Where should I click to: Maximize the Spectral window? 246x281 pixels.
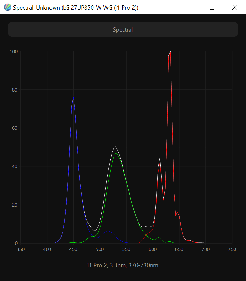[212, 7]
